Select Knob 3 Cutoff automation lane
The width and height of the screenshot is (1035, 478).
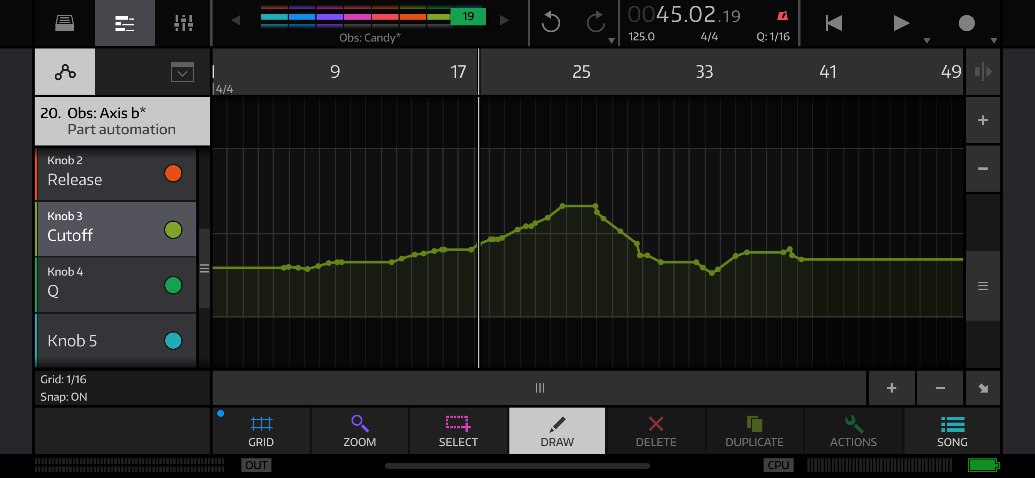point(117,229)
